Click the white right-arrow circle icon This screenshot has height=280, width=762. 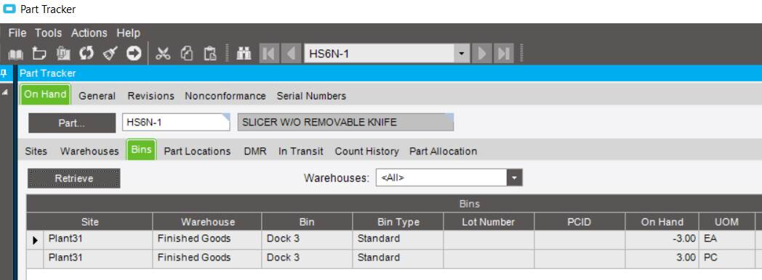134,53
